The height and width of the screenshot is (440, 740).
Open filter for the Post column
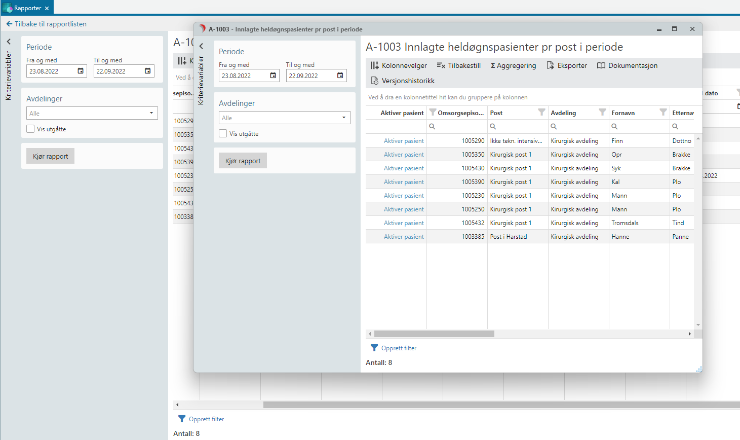[541, 113]
